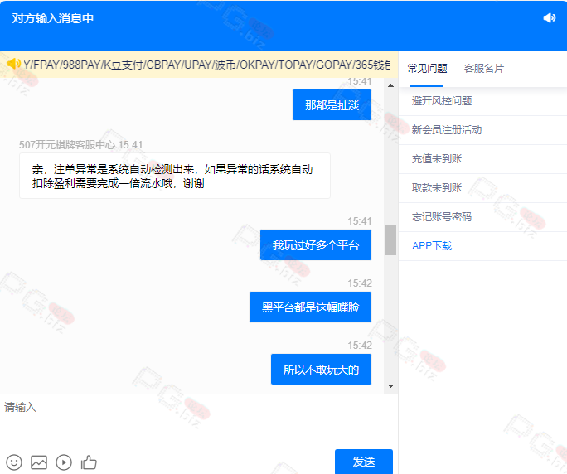Click the APP下载 link
Screen dimensions: 567x474
(432, 246)
